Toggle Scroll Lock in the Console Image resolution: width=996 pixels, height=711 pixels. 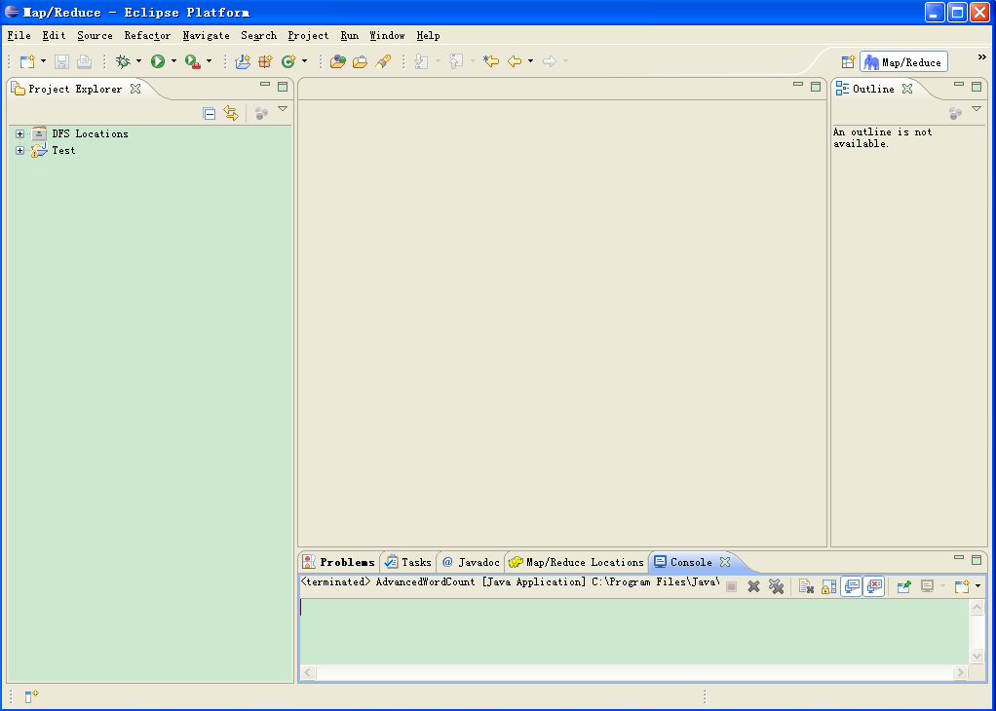click(828, 586)
